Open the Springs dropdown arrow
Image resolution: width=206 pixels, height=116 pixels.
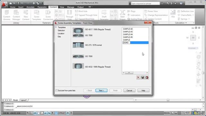point(189,19)
